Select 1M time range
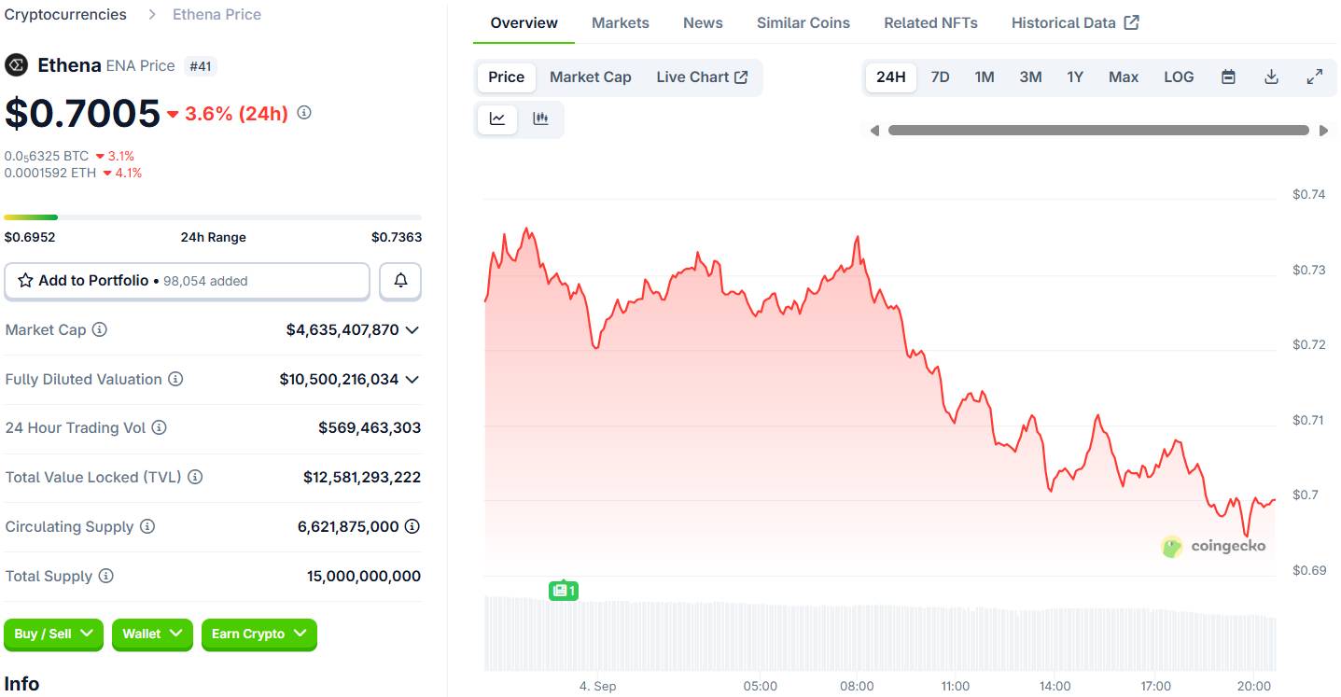This screenshot has height=697, width=1341. [985, 77]
